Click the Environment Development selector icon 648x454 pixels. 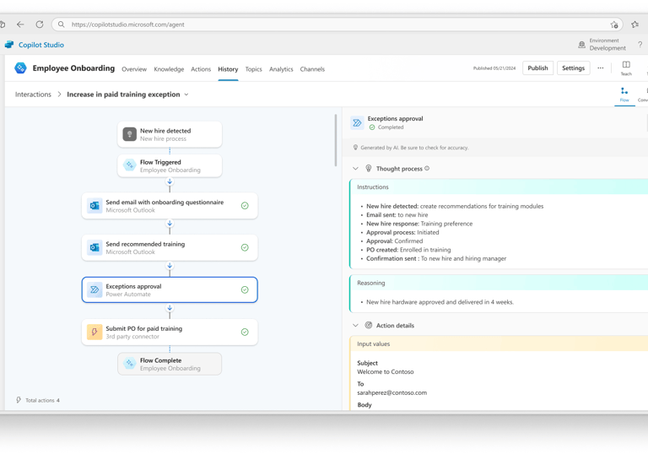click(x=581, y=45)
